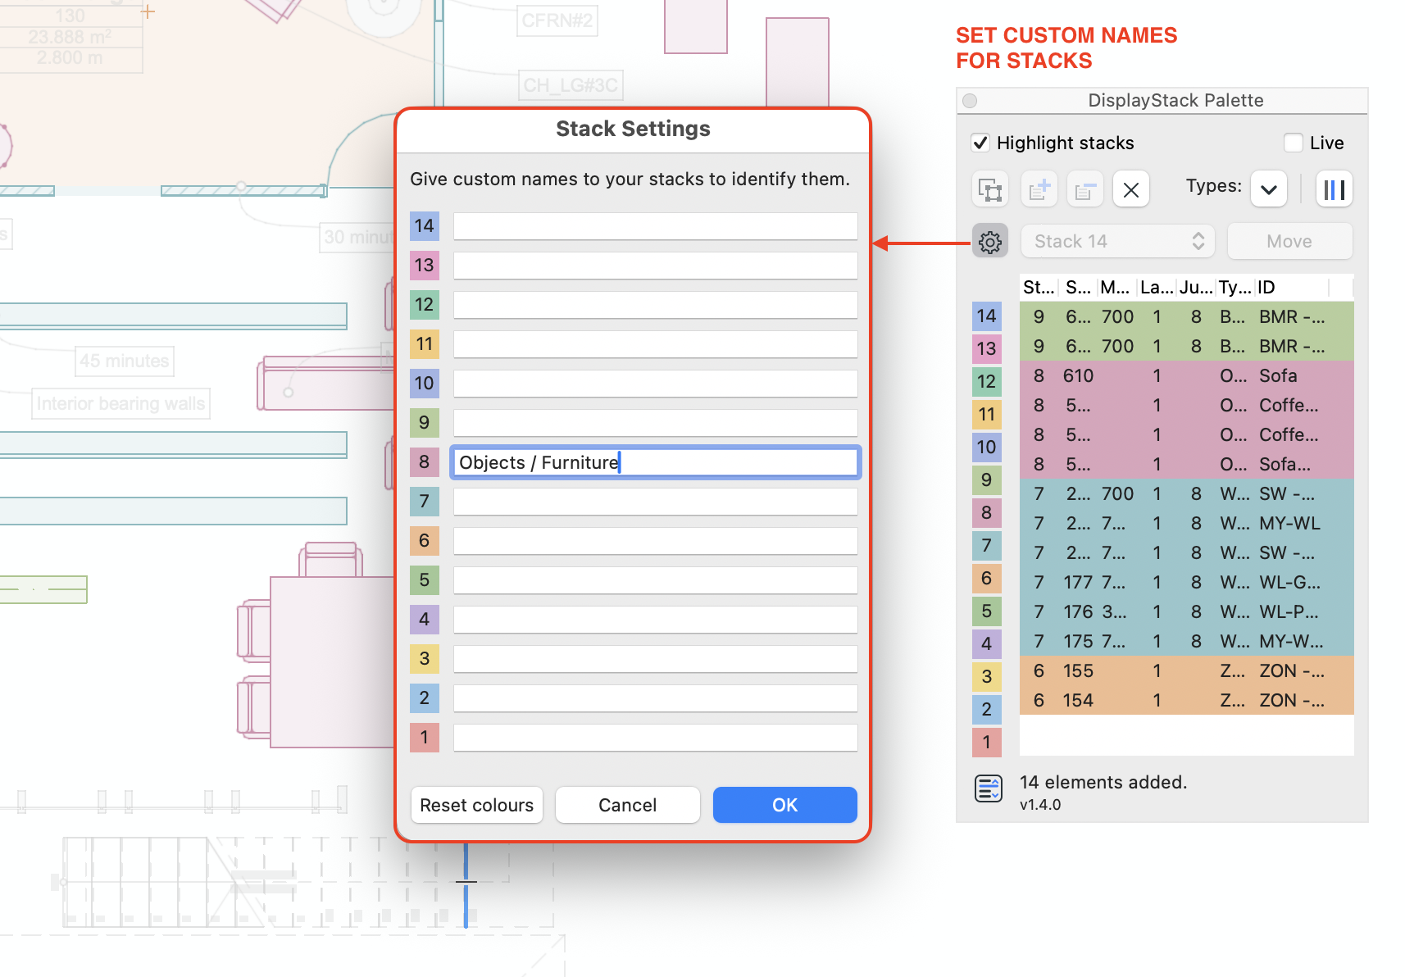Select the ZON row numbered 154
Image resolution: width=1405 pixels, height=977 pixels.
pyautogui.click(x=1187, y=701)
